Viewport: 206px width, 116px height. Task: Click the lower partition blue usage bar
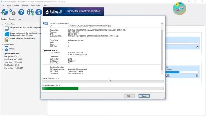(x=173, y=72)
